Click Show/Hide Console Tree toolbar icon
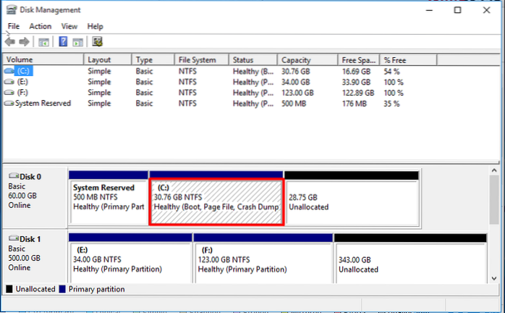The image size is (505, 313). point(43,42)
